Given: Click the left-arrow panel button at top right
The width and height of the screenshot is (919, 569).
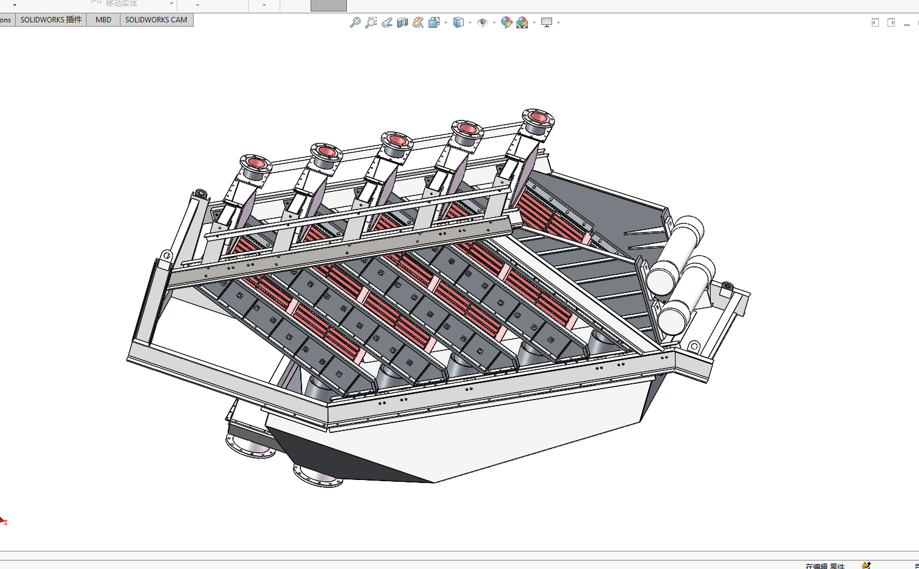Looking at the screenshot, I should (x=875, y=22).
